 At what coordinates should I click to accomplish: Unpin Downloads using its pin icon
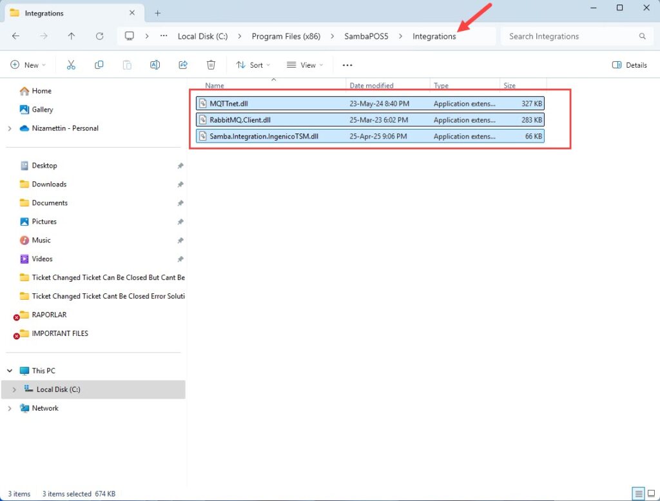pyautogui.click(x=180, y=184)
